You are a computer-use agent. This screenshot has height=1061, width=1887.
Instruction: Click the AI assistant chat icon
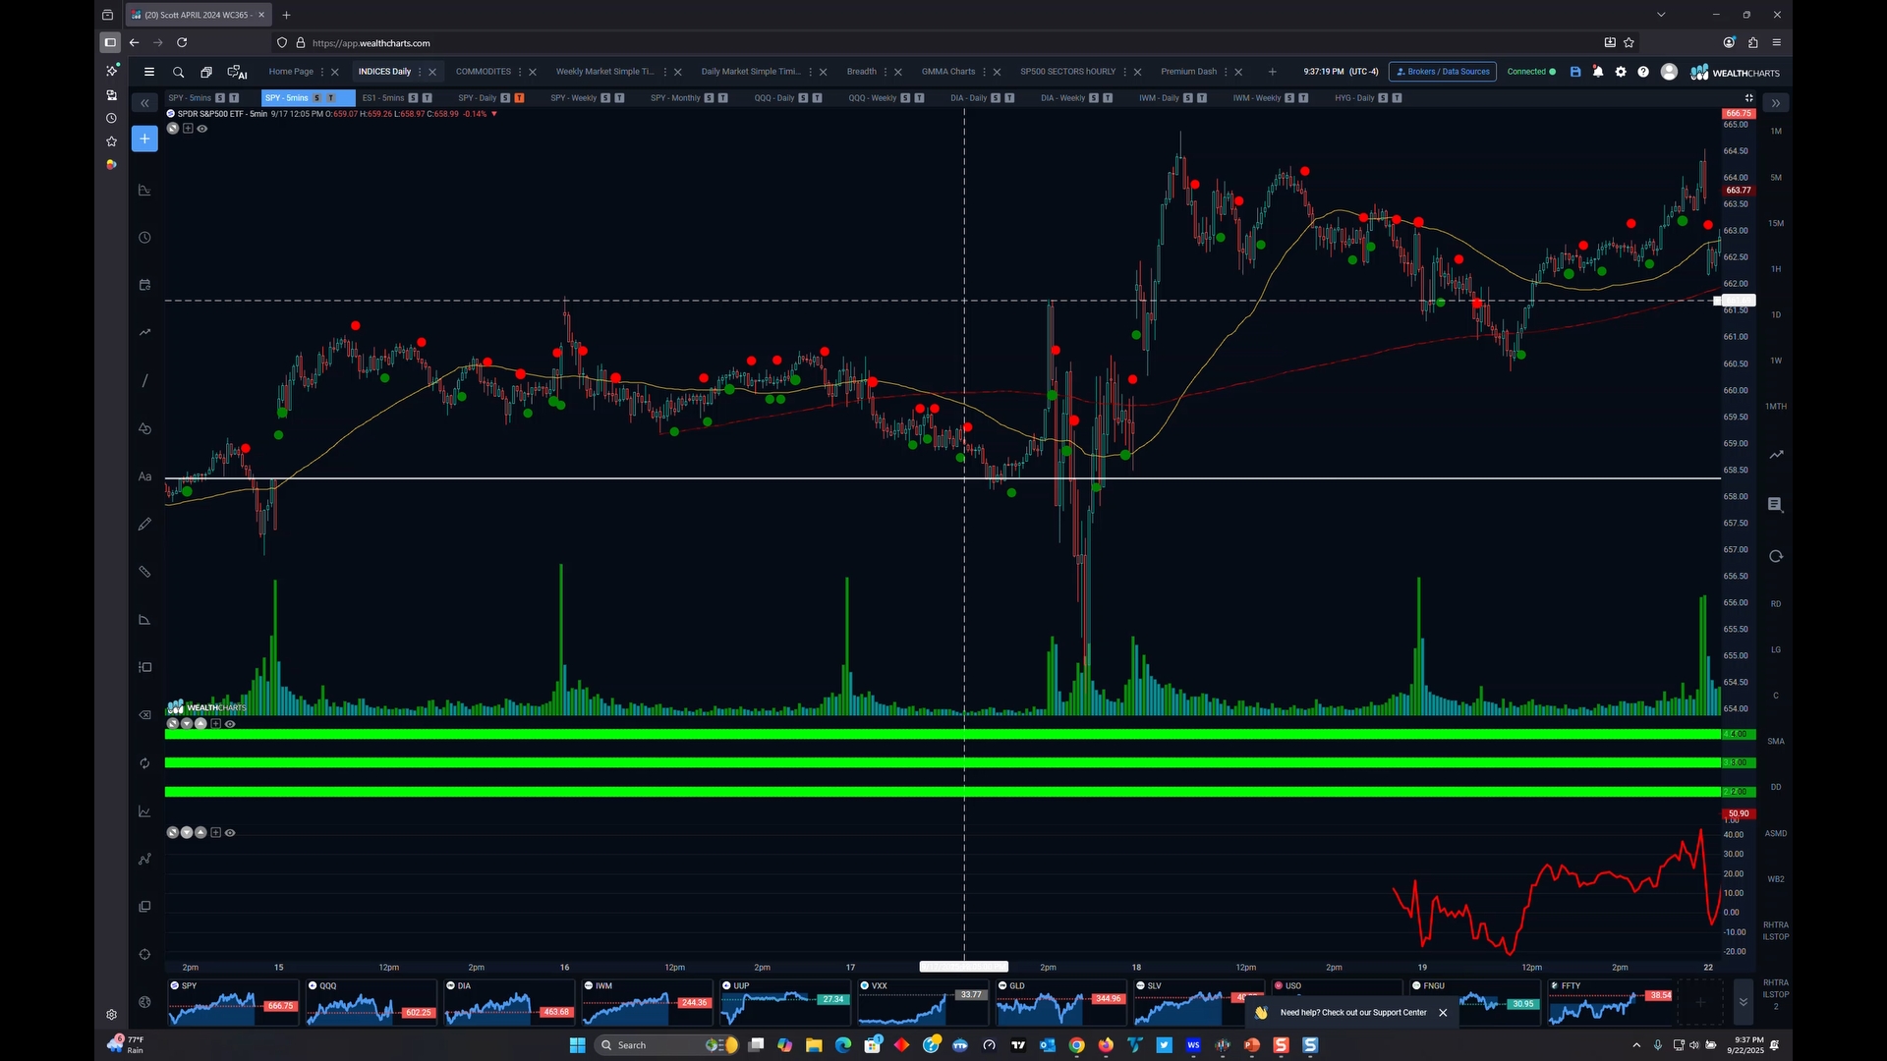click(x=237, y=72)
